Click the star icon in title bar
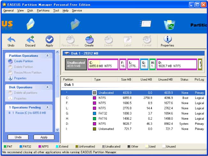 4,5
